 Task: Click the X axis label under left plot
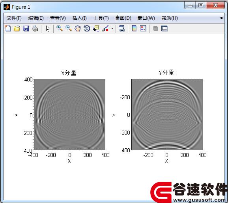[x=69, y=161]
